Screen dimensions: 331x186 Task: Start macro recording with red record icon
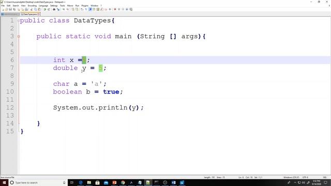pos(115,9)
